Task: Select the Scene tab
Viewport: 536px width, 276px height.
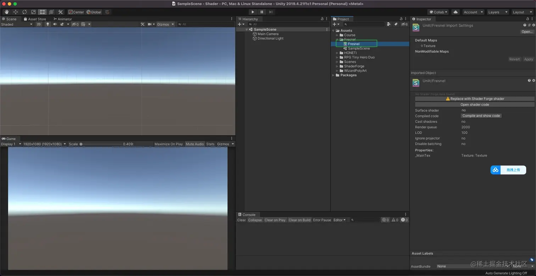Action: [x=10, y=19]
